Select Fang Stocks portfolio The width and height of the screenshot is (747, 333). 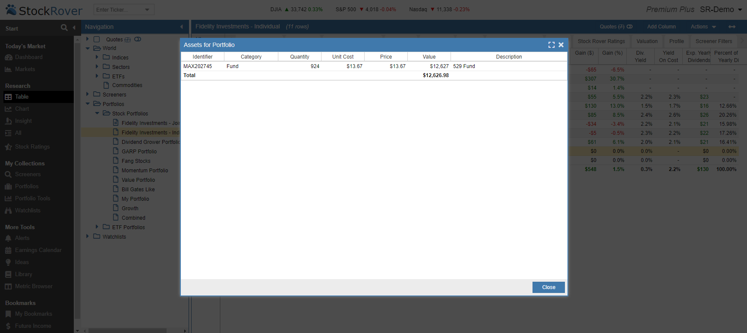tap(136, 161)
